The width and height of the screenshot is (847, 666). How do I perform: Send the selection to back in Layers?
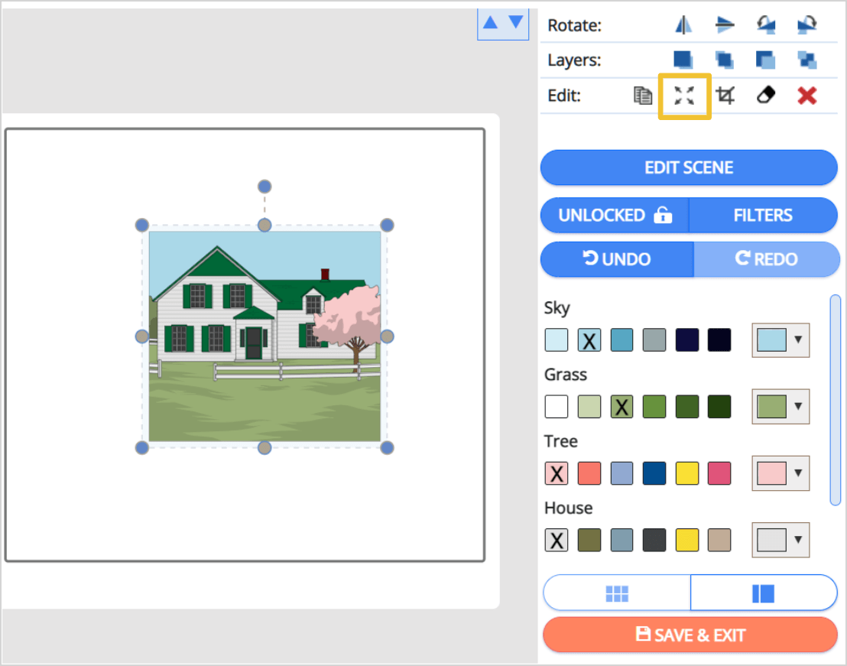(807, 60)
